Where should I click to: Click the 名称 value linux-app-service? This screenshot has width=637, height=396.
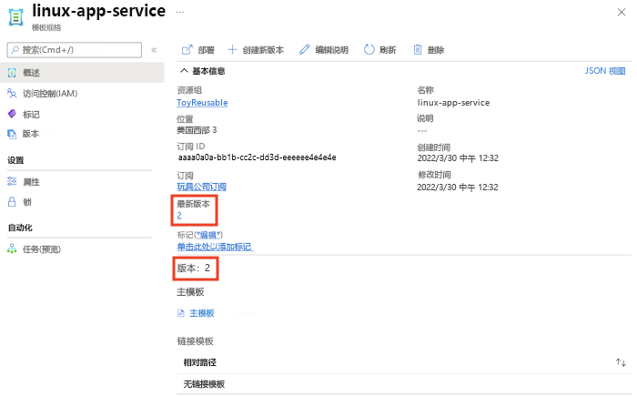[x=453, y=103]
